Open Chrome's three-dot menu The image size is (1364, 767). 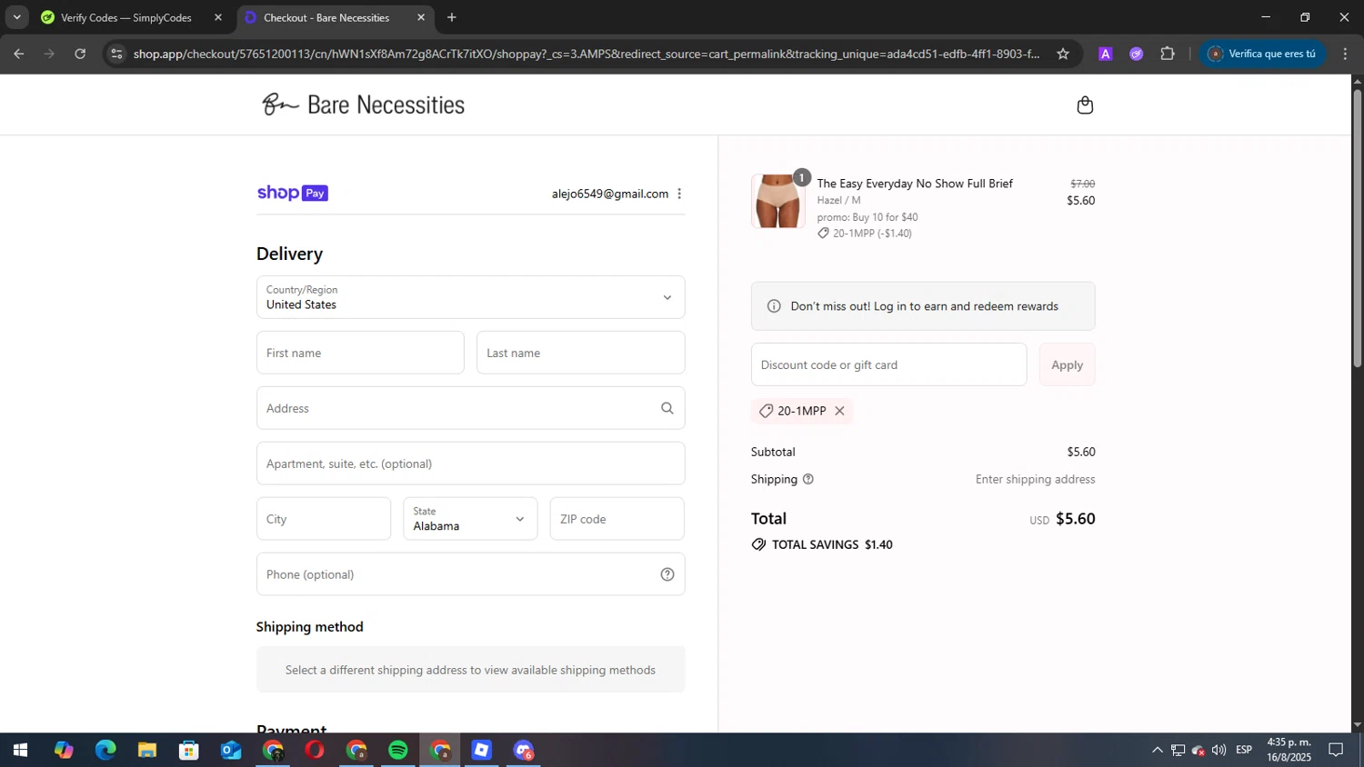click(x=1345, y=54)
